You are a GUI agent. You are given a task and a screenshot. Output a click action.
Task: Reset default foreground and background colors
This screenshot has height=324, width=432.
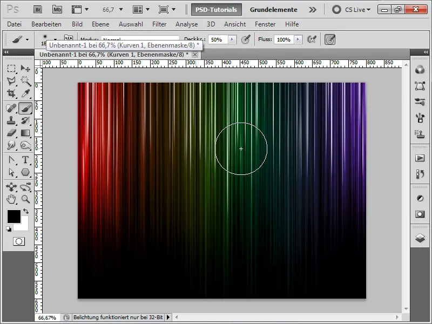(9, 229)
